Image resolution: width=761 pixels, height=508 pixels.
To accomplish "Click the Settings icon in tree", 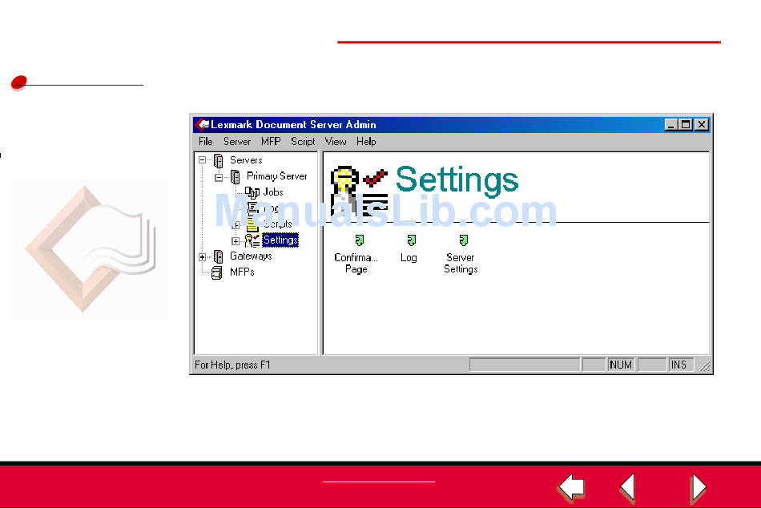I will point(252,240).
